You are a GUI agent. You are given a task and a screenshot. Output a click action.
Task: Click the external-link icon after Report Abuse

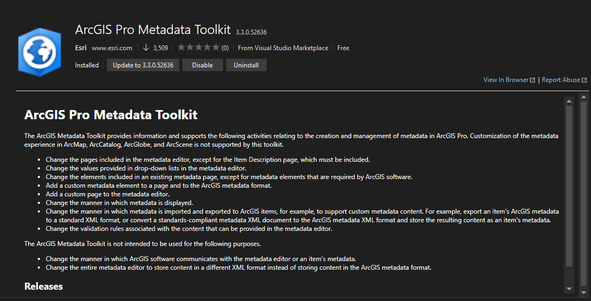click(x=584, y=80)
